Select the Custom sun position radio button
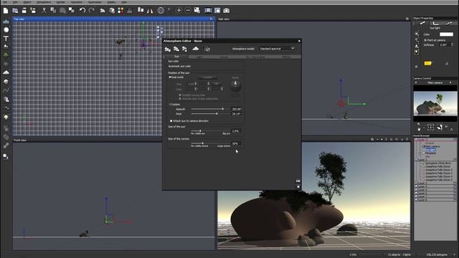Viewport: 459px width, 258px height. coord(170,105)
